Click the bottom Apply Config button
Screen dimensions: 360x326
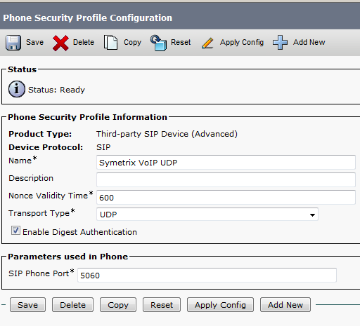[220, 305]
